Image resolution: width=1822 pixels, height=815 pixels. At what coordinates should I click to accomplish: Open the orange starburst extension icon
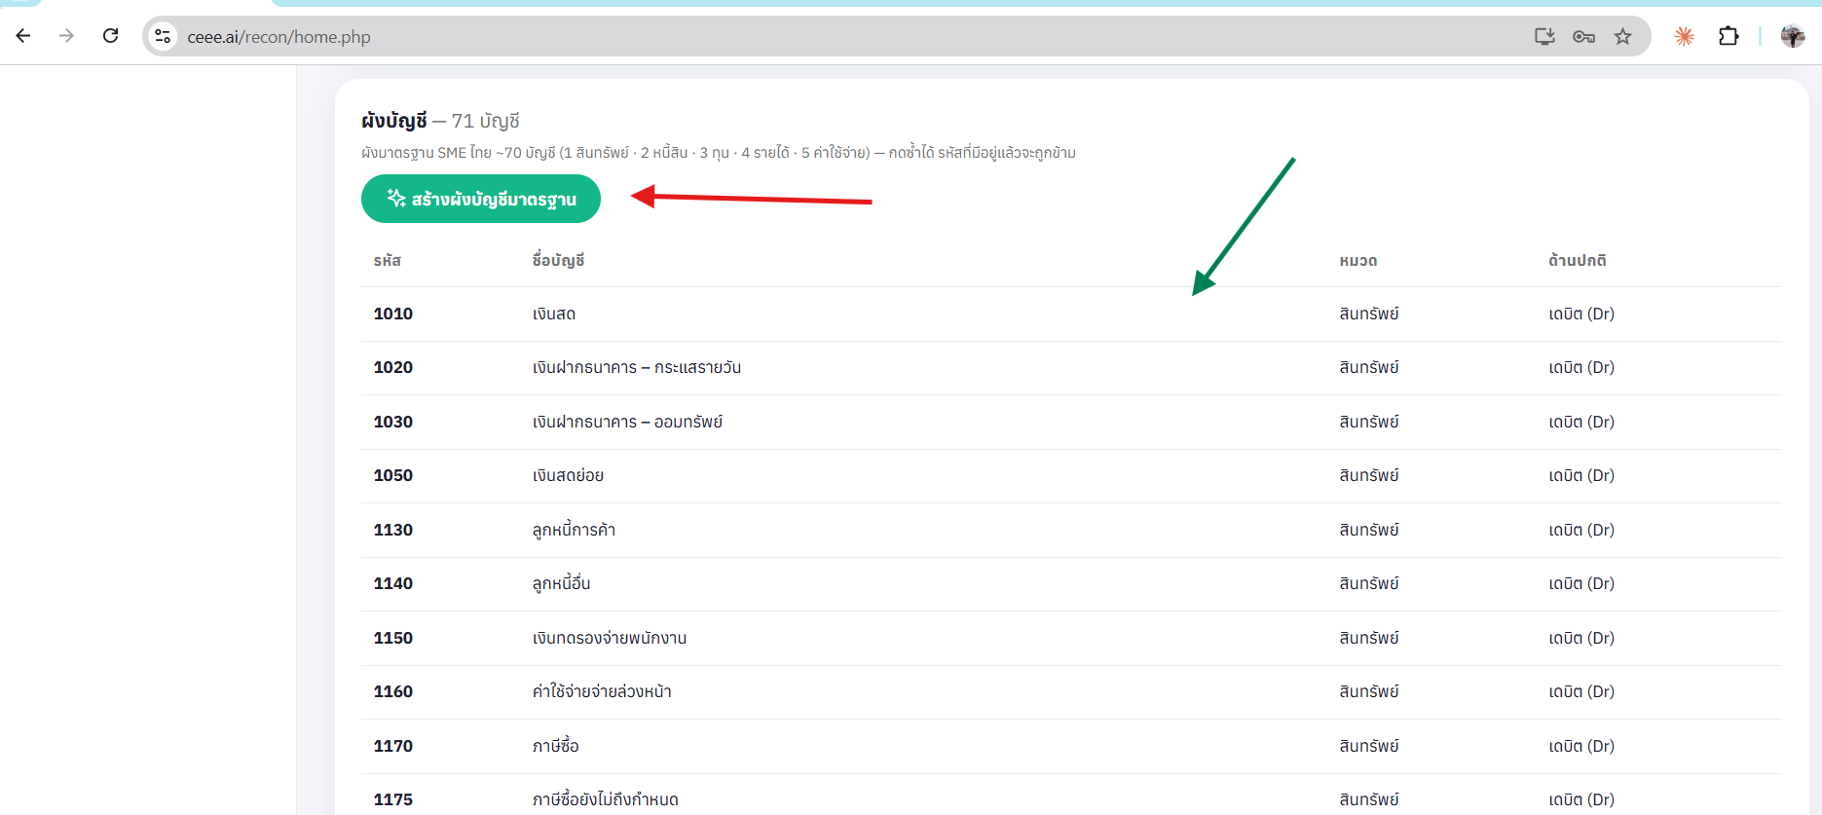(1684, 36)
